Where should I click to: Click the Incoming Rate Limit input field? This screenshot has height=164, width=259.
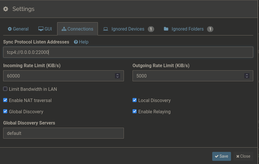(x=64, y=76)
